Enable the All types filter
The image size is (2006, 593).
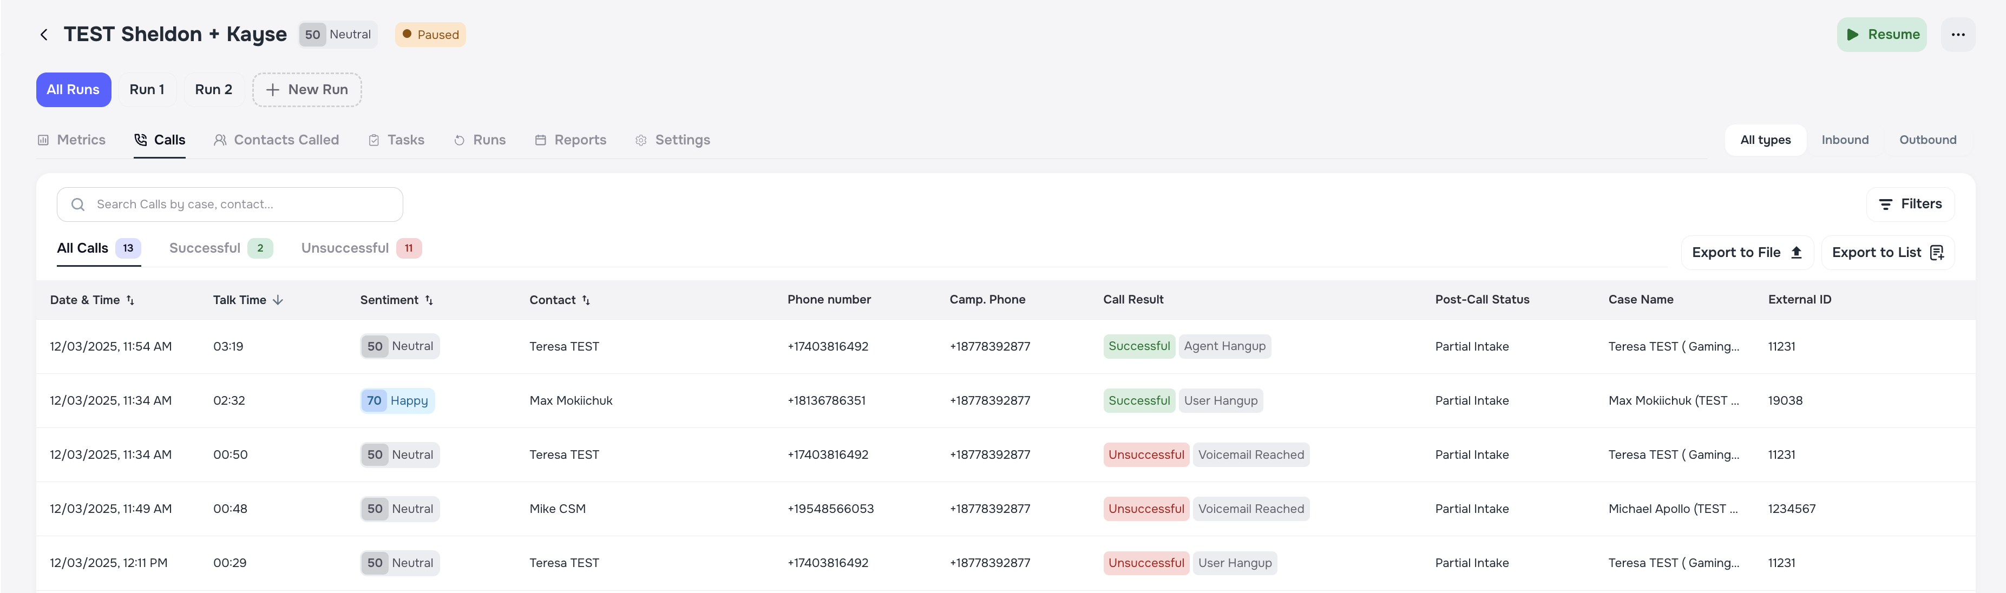[x=1765, y=140]
